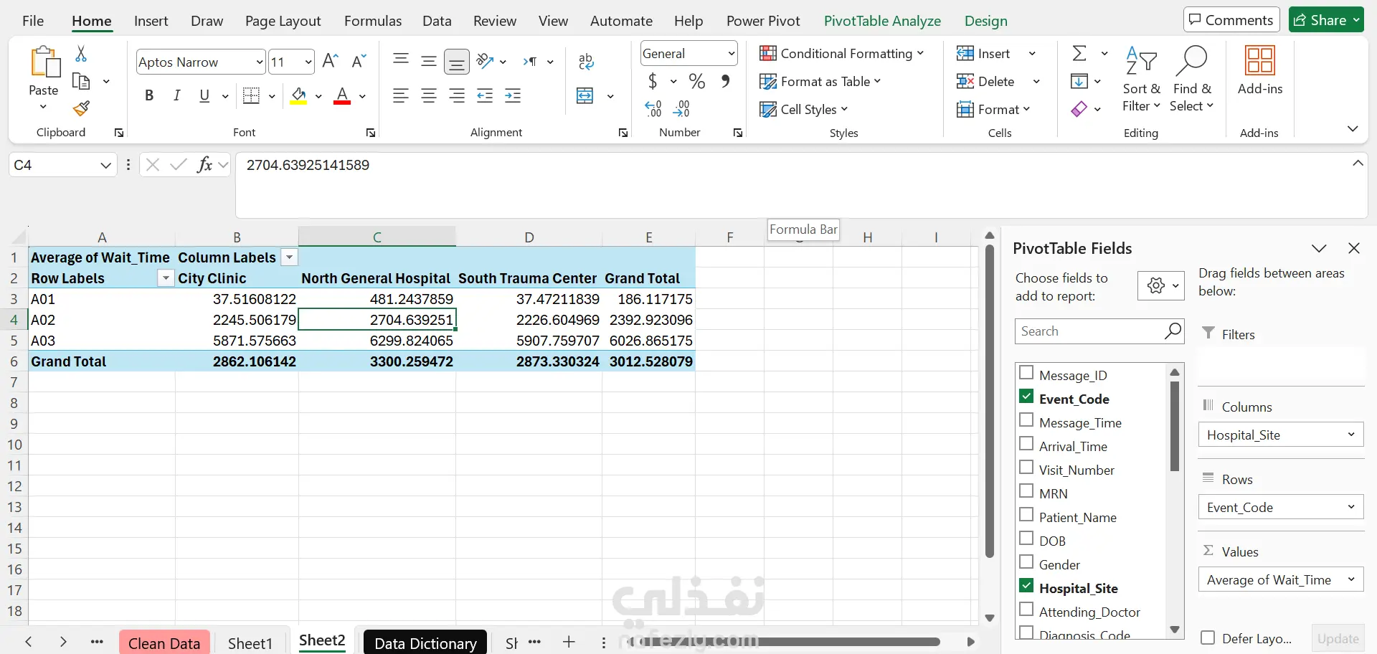Screen dimensions: 1377x654
Task: Switch to the Design tab
Action: pos(986,21)
